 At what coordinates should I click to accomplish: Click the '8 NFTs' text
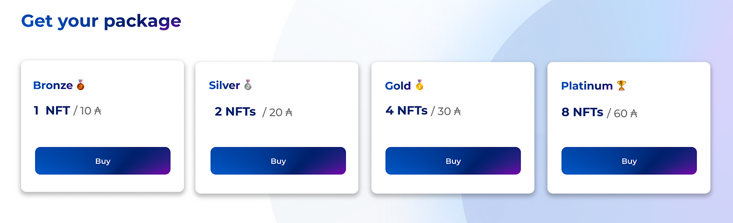[x=582, y=112]
